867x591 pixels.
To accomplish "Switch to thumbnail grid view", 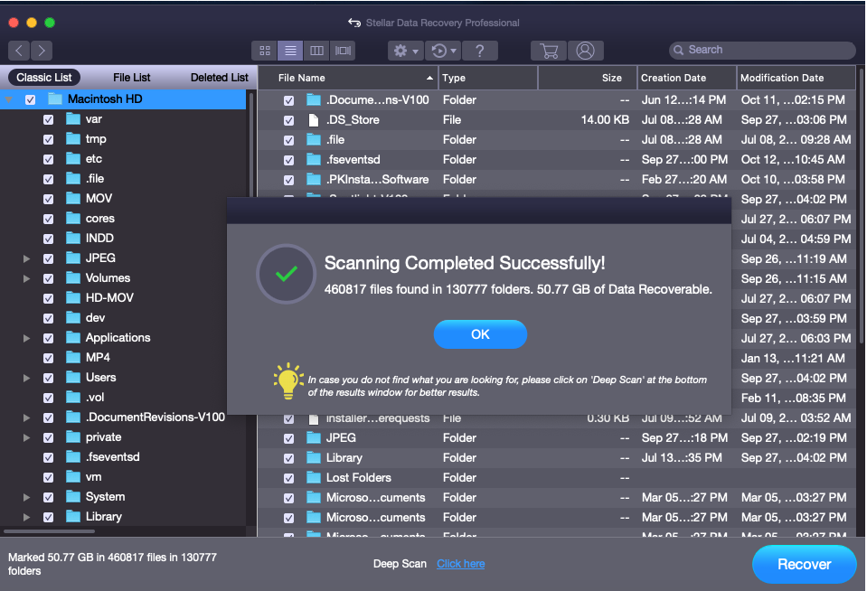I will coord(265,51).
